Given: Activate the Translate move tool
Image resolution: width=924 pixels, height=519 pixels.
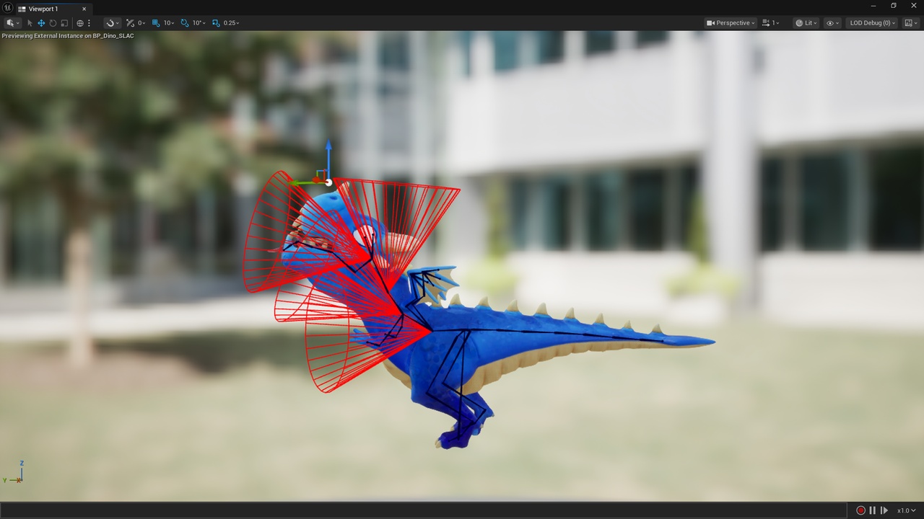Looking at the screenshot, I should (41, 23).
